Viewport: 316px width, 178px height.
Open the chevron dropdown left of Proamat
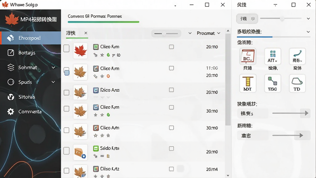click(x=190, y=33)
